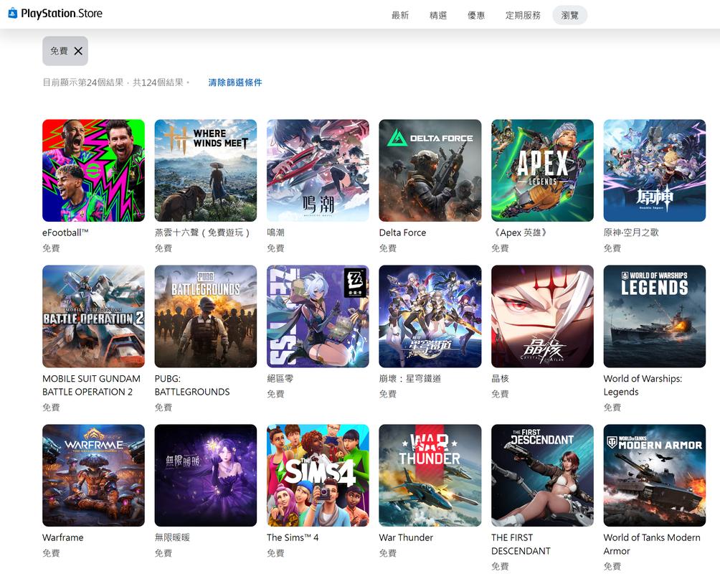Screen dimensions: 720x574
Task: Click the 燕雲十六聲（免費遊玩）title
Action: click(202, 232)
